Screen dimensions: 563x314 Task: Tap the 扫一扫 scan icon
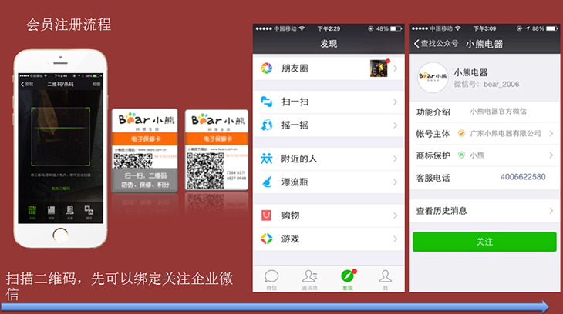click(x=266, y=102)
